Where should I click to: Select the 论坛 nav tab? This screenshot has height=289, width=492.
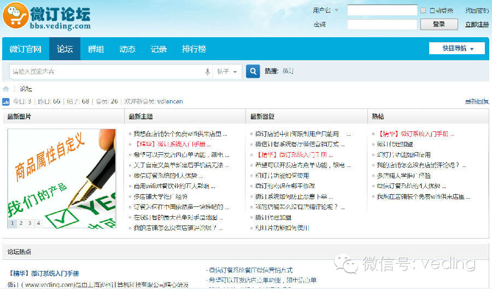coord(65,49)
